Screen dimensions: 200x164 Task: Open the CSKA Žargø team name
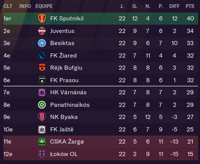[x=67, y=142]
